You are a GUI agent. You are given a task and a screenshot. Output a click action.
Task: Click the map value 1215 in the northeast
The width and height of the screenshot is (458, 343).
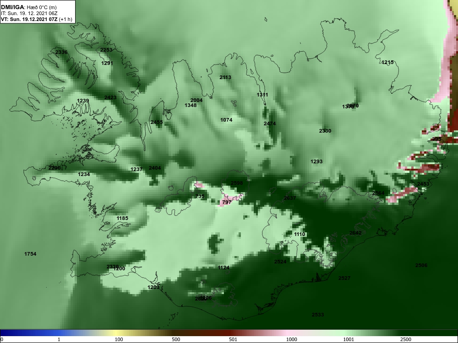point(387,62)
